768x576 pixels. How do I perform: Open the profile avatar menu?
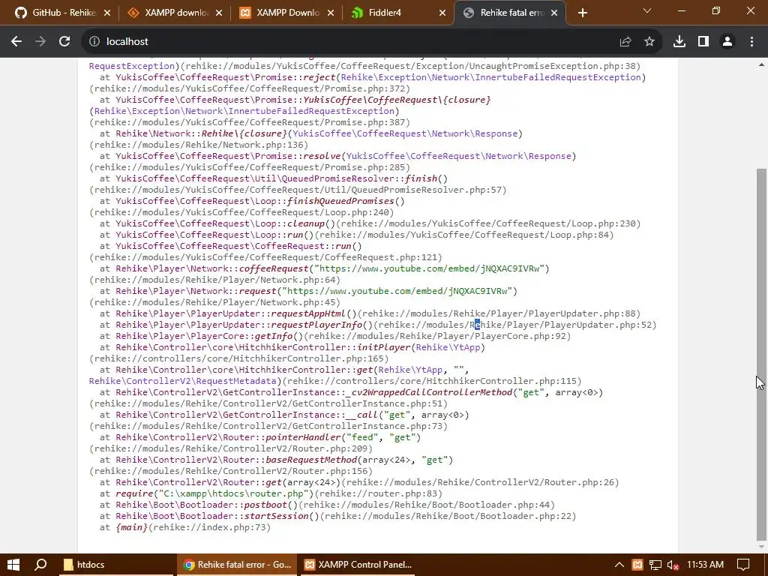[727, 42]
